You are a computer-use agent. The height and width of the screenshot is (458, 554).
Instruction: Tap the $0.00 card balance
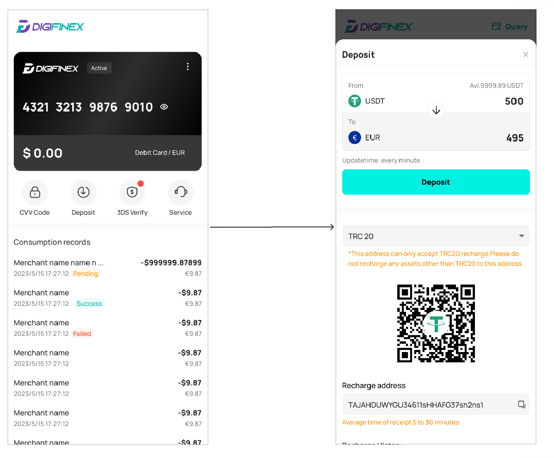(x=43, y=153)
